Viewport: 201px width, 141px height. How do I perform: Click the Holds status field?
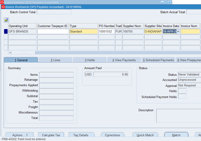tap(182, 91)
